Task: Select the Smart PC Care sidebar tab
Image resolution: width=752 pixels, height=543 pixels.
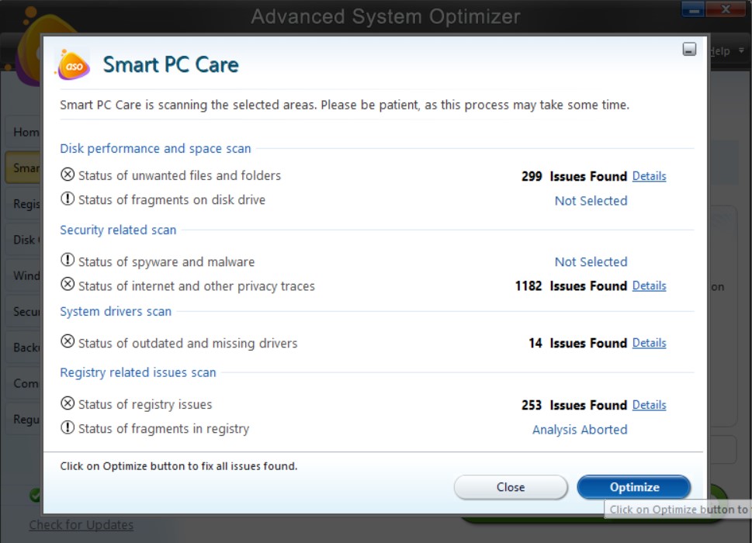Action: (23, 168)
